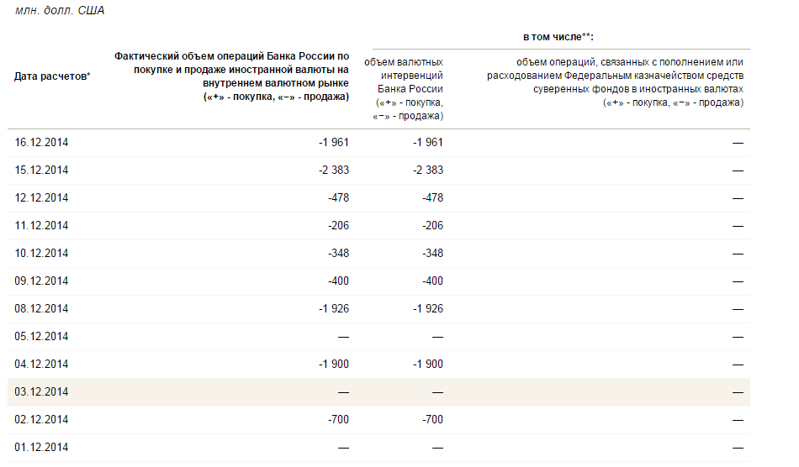Click the date 04.12.2014
This screenshot has height=467, width=799.
[41, 365]
